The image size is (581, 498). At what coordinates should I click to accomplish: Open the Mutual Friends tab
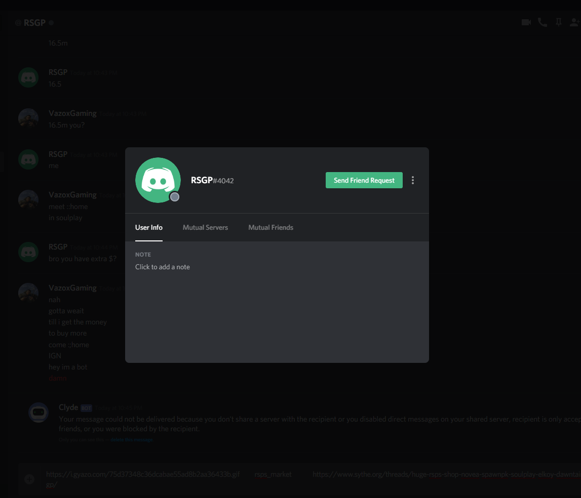[x=270, y=227]
